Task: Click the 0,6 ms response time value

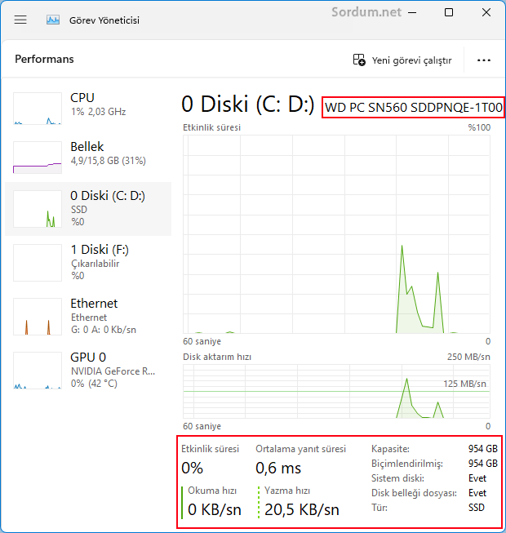Action: point(278,468)
